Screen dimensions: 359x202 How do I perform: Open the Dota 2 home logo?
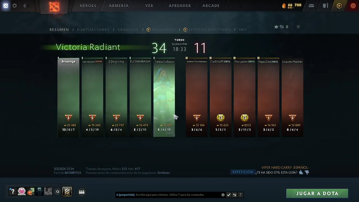coord(54,6)
